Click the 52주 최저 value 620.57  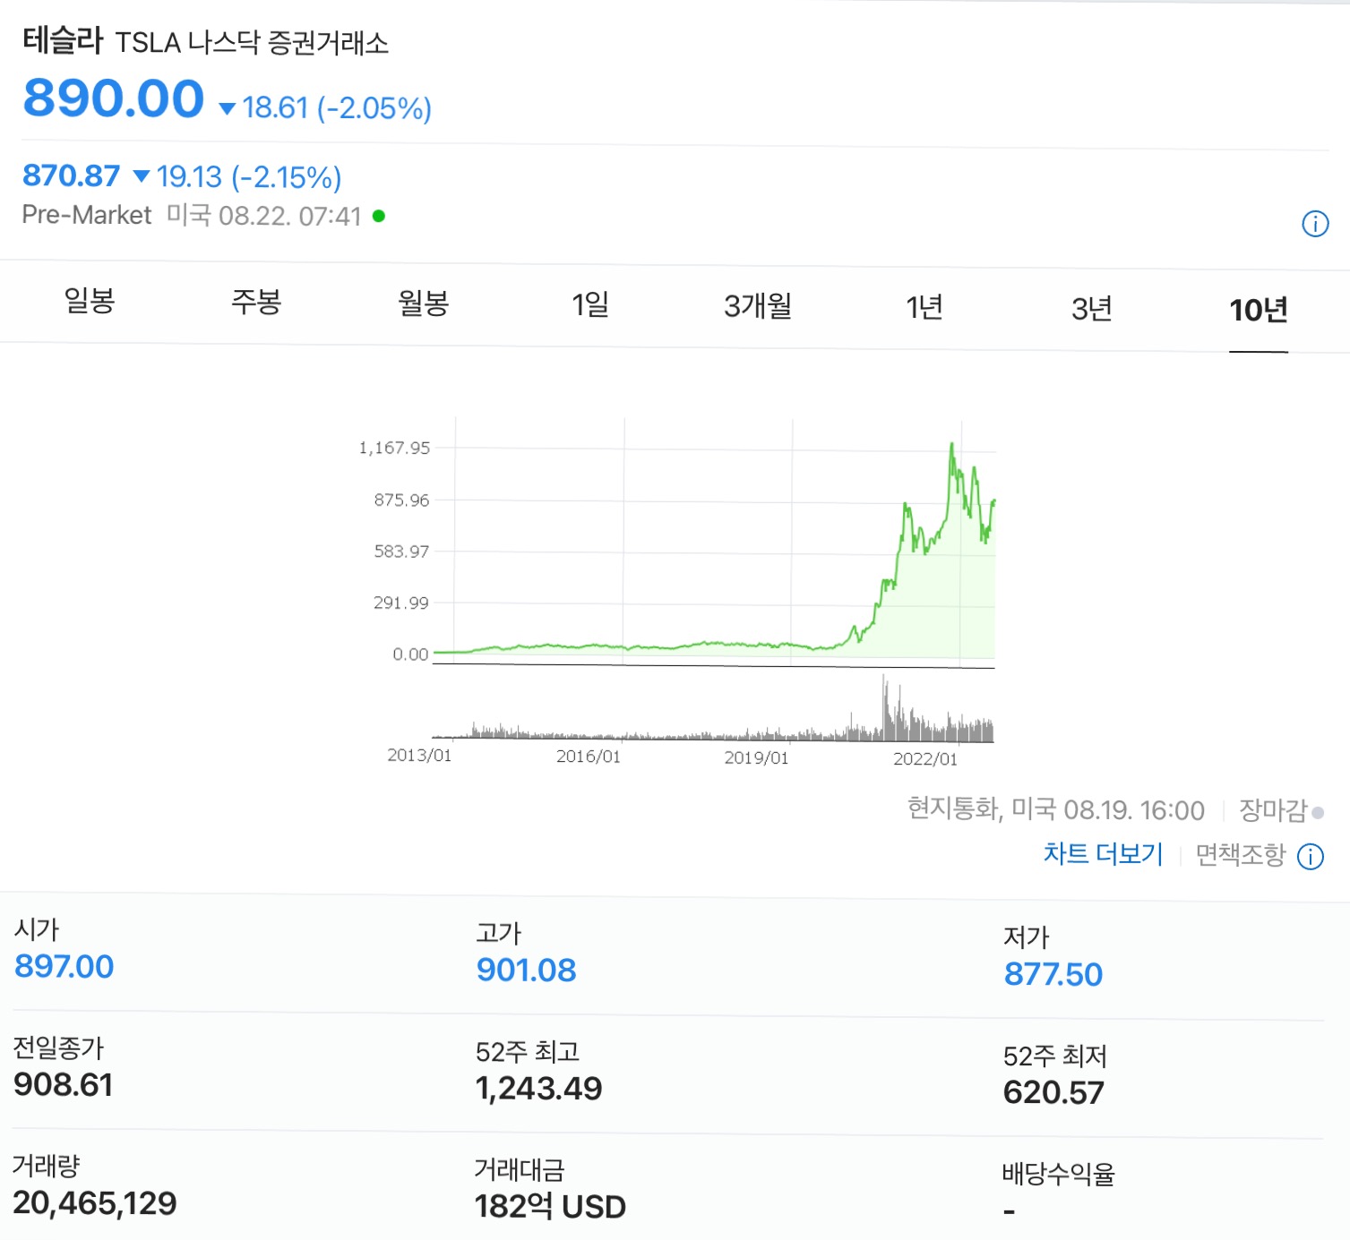(x=1053, y=1093)
